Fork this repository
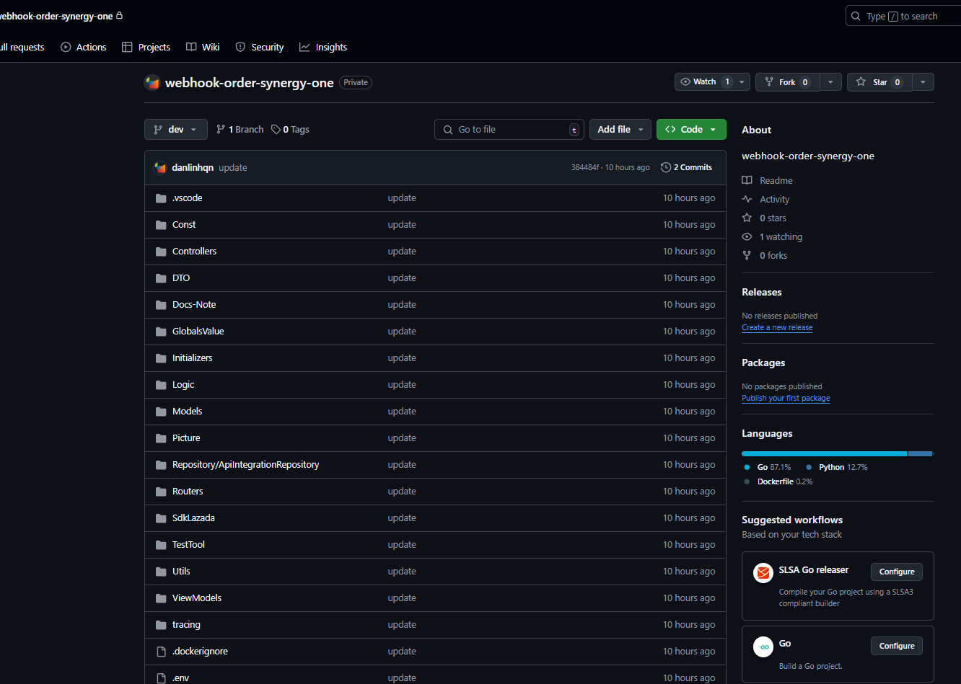Viewport: 961px width, 684px height. 788,82
